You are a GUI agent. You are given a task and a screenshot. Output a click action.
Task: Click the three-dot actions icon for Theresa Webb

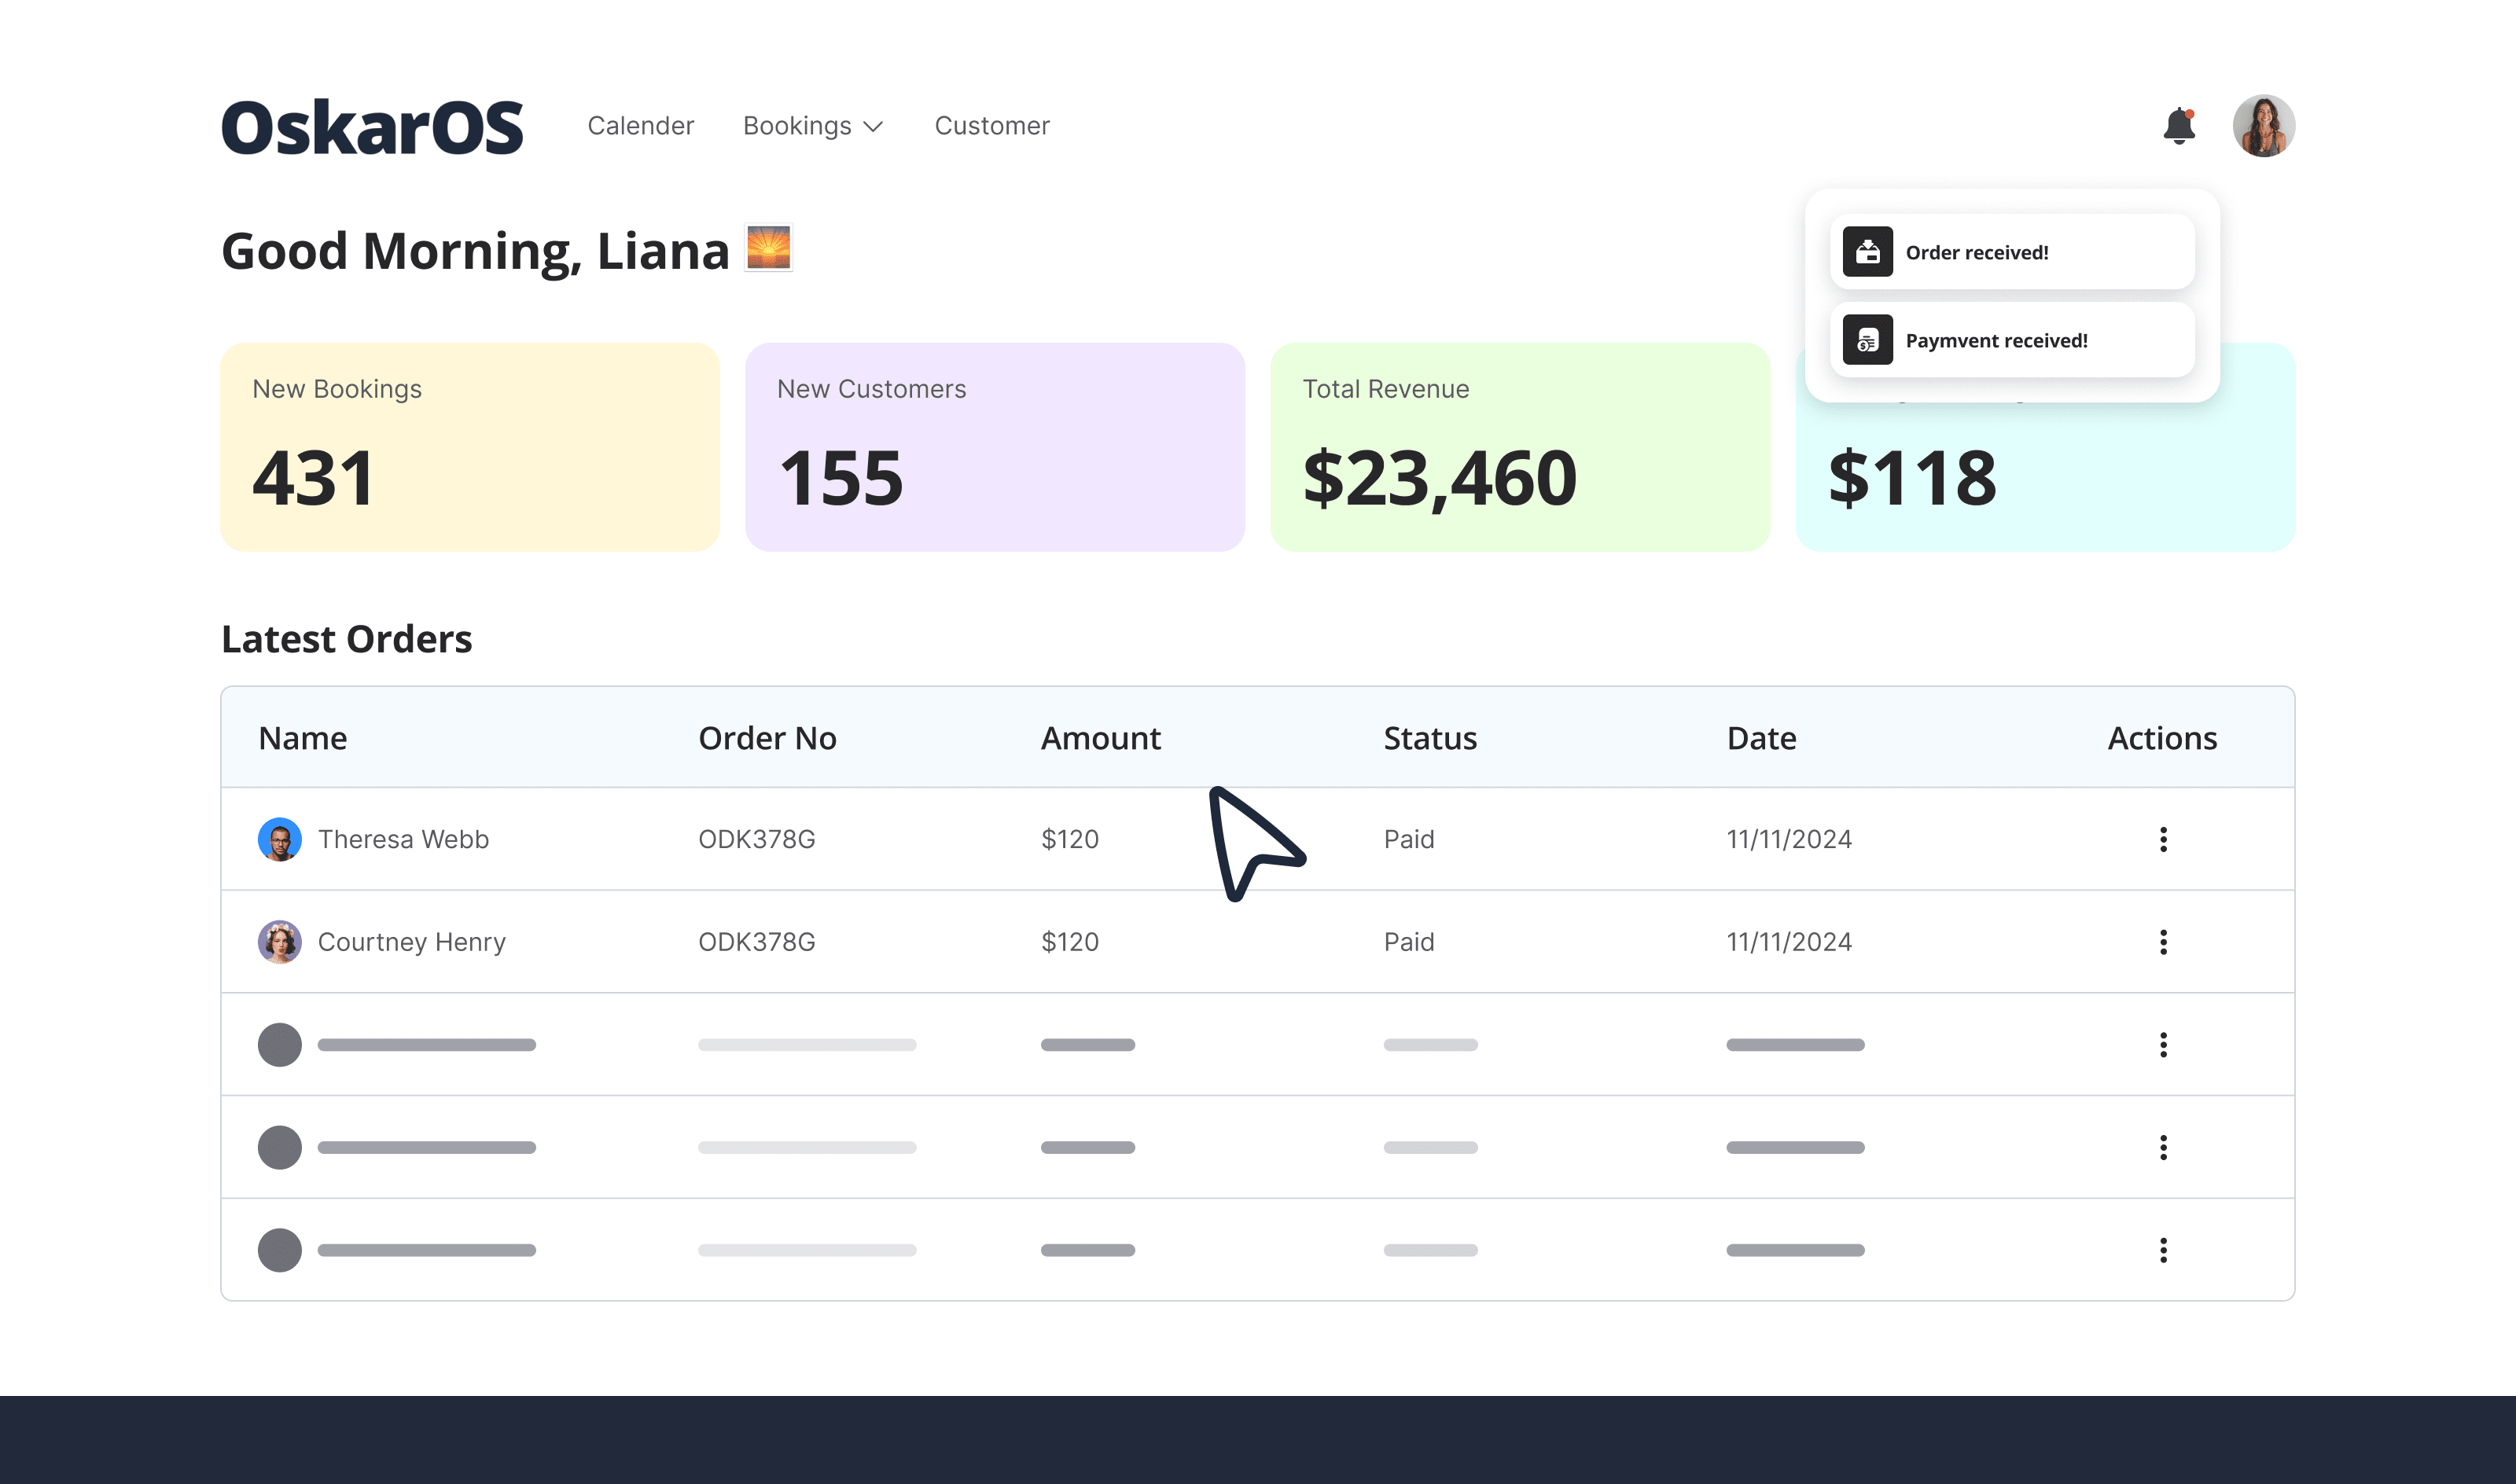[2163, 837]
